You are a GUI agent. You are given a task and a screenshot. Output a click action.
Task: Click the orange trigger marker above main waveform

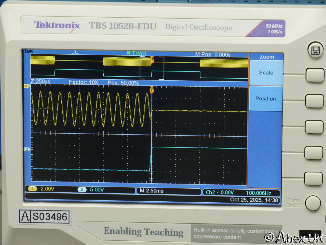tap(152, 90)
